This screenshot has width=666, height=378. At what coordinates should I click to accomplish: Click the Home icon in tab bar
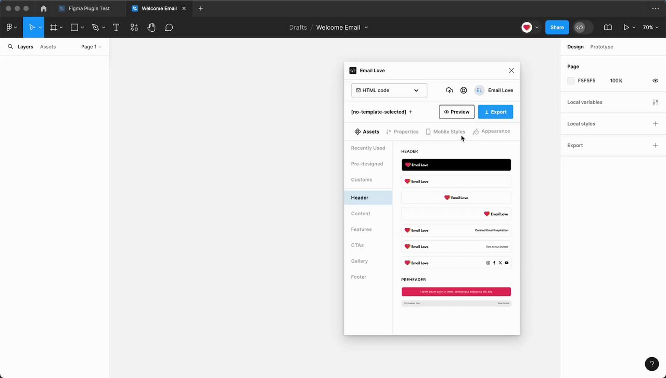pos(44,9)
